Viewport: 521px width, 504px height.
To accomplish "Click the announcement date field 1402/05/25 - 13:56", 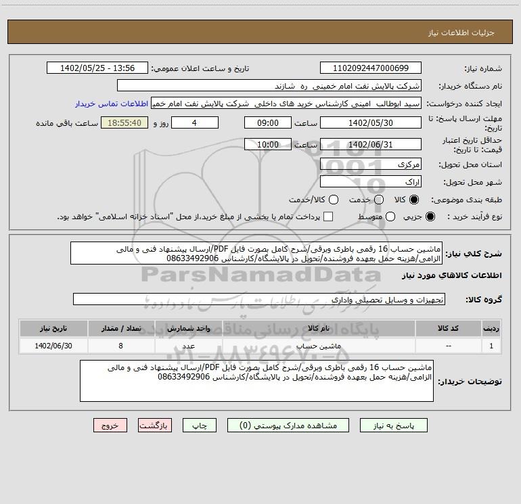I will pyautogui.click(x=97, y=68).
